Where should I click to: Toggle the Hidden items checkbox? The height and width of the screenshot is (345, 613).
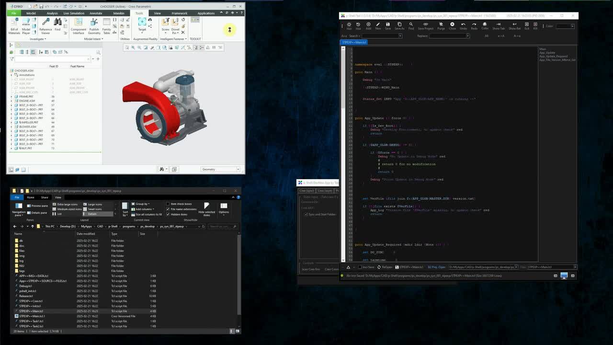click(x=168, y=215)
